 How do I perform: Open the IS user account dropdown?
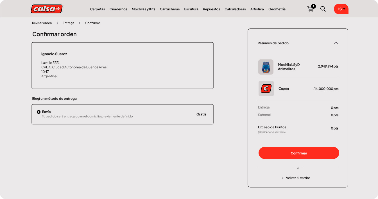(x=341, y=9)
